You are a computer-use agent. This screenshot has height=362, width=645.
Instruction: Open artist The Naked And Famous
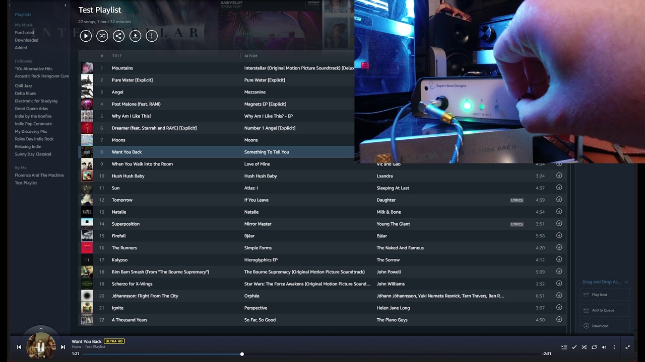click(400, 248)
